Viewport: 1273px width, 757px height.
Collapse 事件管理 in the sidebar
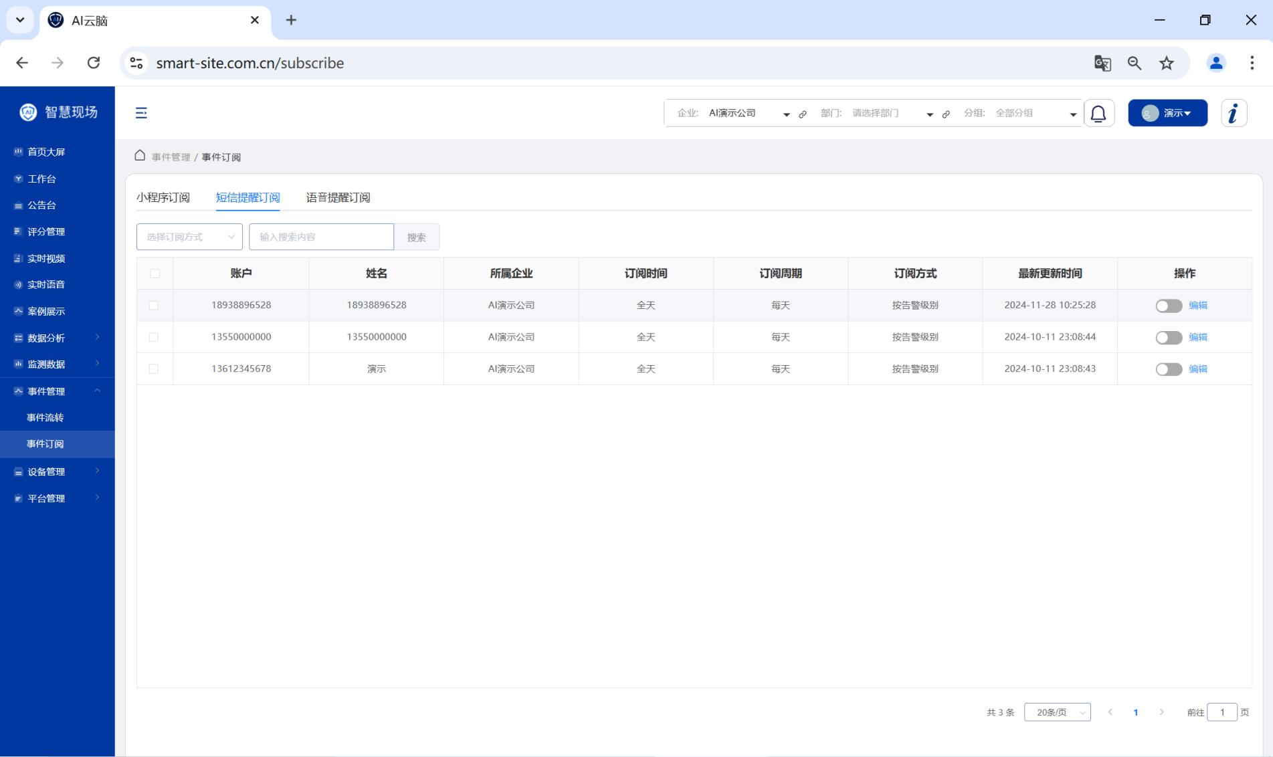[57, 391]
